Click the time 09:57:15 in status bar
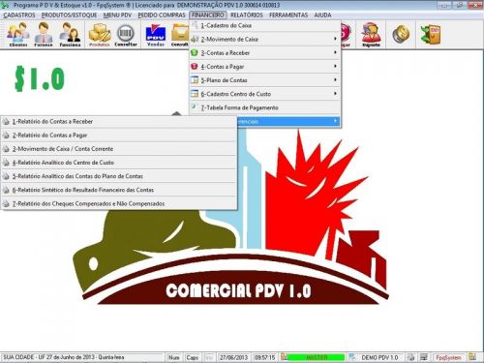This screenshot has width=484, height=363. (264, 357)
